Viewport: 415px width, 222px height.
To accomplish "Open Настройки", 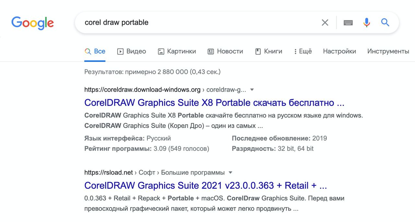I will point(339,51).
